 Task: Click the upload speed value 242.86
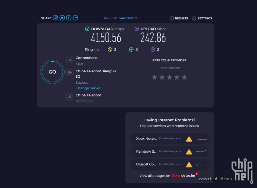[153, 38]
